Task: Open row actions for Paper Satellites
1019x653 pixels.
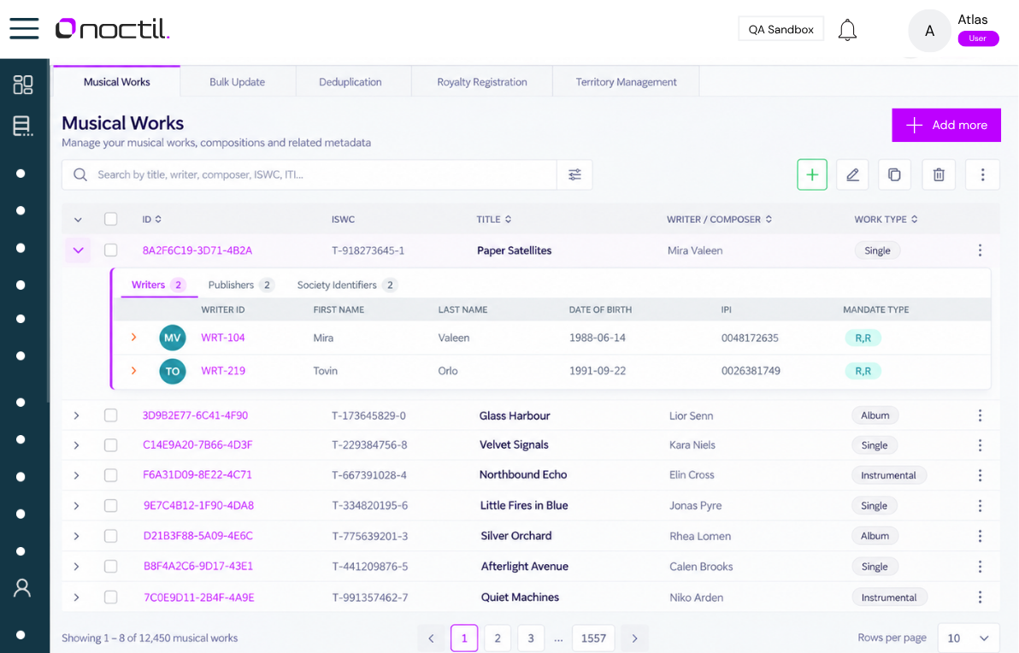Action: coord(980,250)
